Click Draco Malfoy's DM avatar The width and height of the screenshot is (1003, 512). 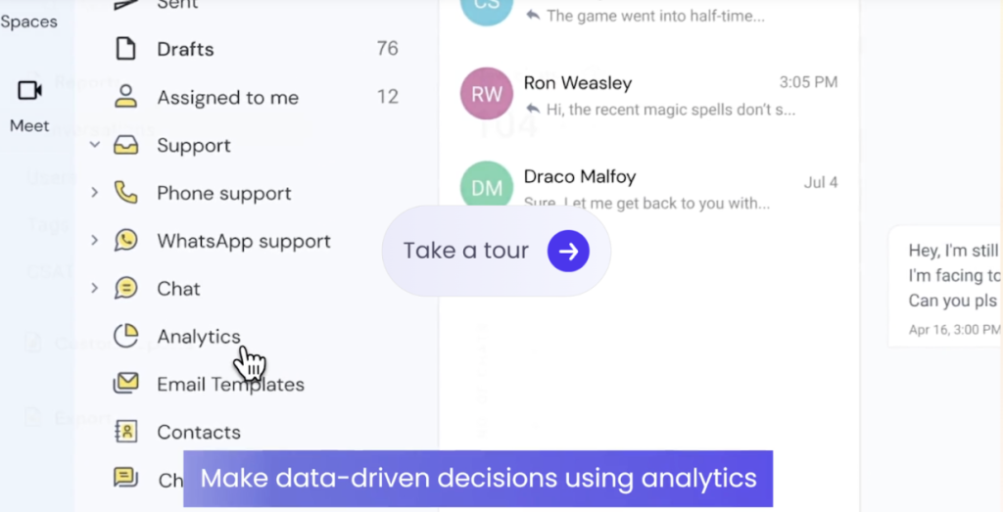tap(487, 189)
